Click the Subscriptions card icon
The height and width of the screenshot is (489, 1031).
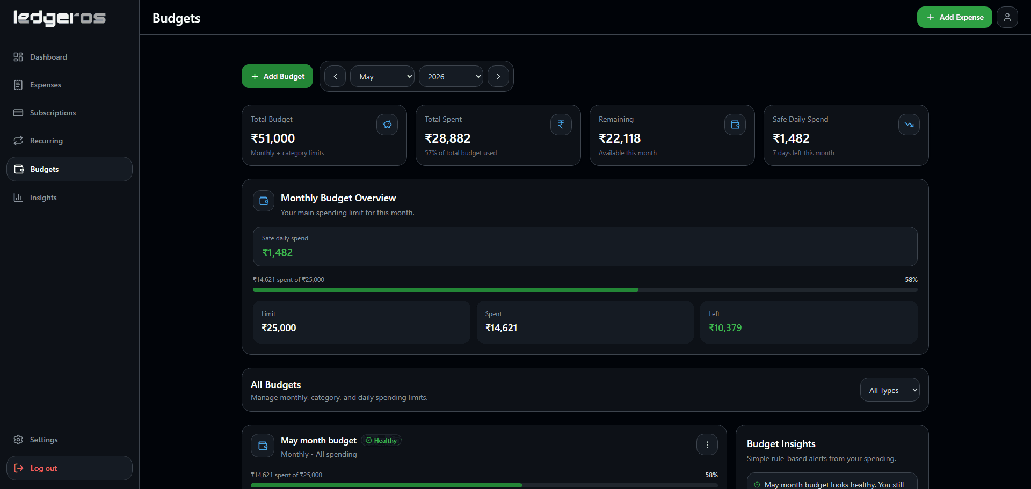coord(18,113)
